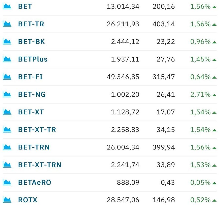Click the BETPlus index name
This screenshot has height=209, width=219.
click(33, 59)
